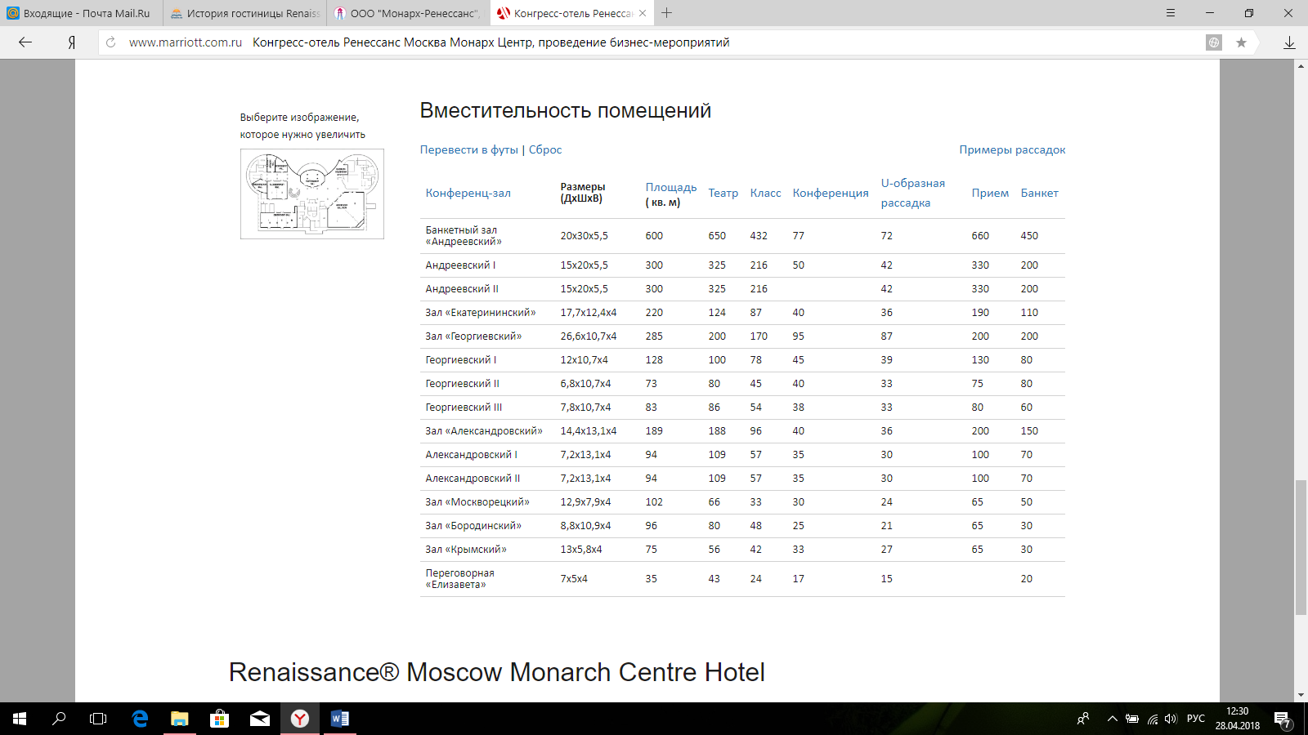Select the Банкетный зал «Андреевский» row name

pyautogui.click(x=464, y=236)
